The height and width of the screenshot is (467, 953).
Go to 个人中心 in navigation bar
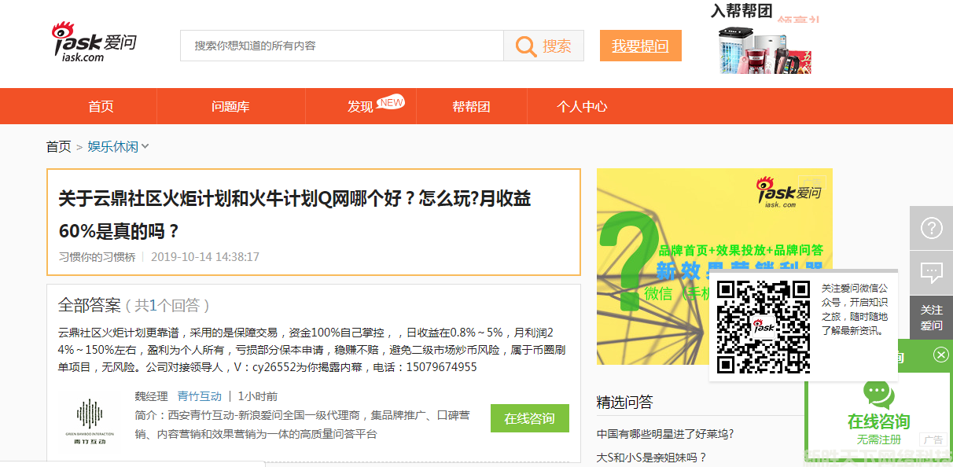pos(582,106)
